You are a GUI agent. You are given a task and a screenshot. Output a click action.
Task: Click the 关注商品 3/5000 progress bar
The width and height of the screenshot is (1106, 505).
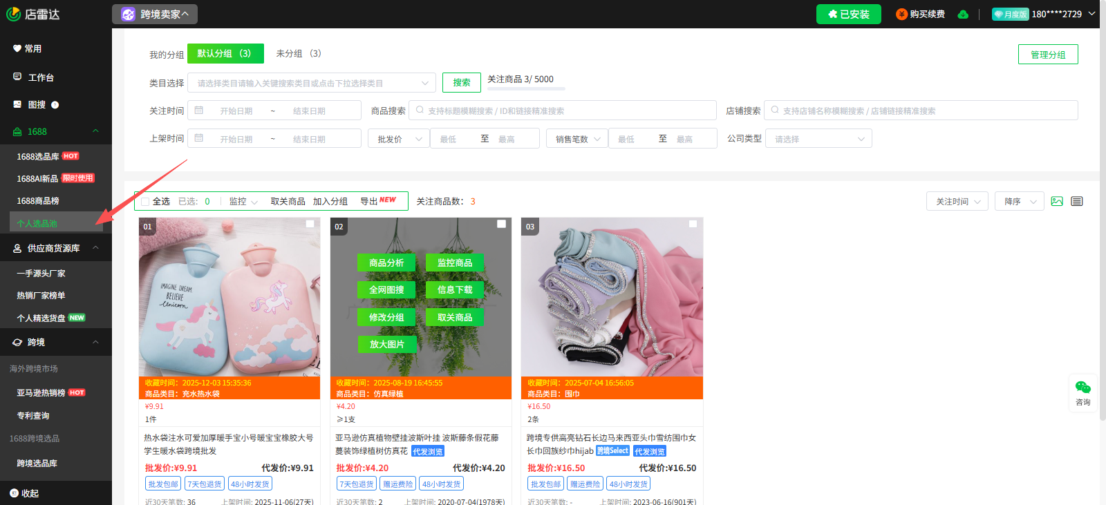pos(526,88)
